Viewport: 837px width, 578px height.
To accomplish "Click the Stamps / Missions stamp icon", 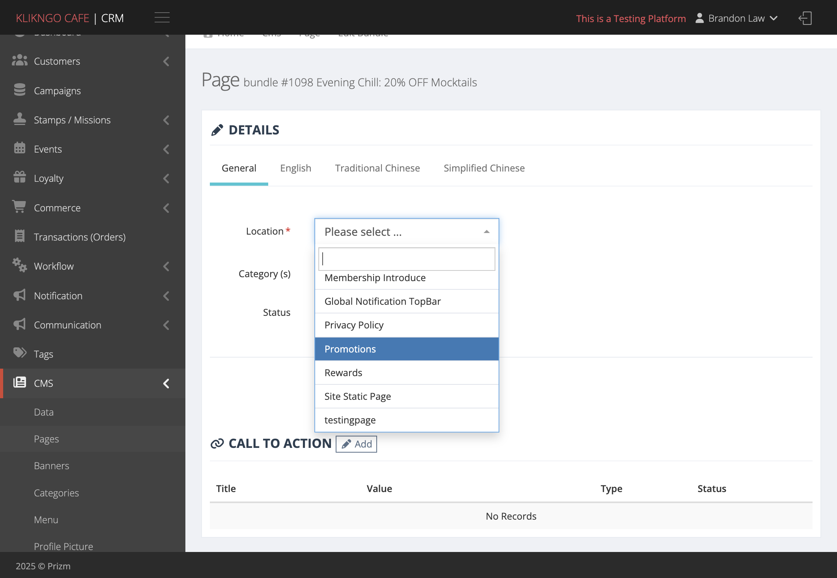I will click(19, 119).
